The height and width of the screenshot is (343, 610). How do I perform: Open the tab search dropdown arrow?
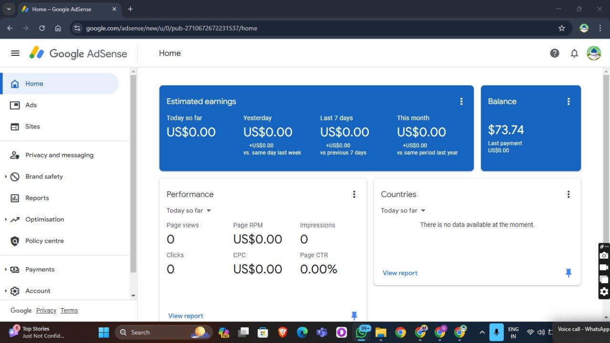point(9,9)
